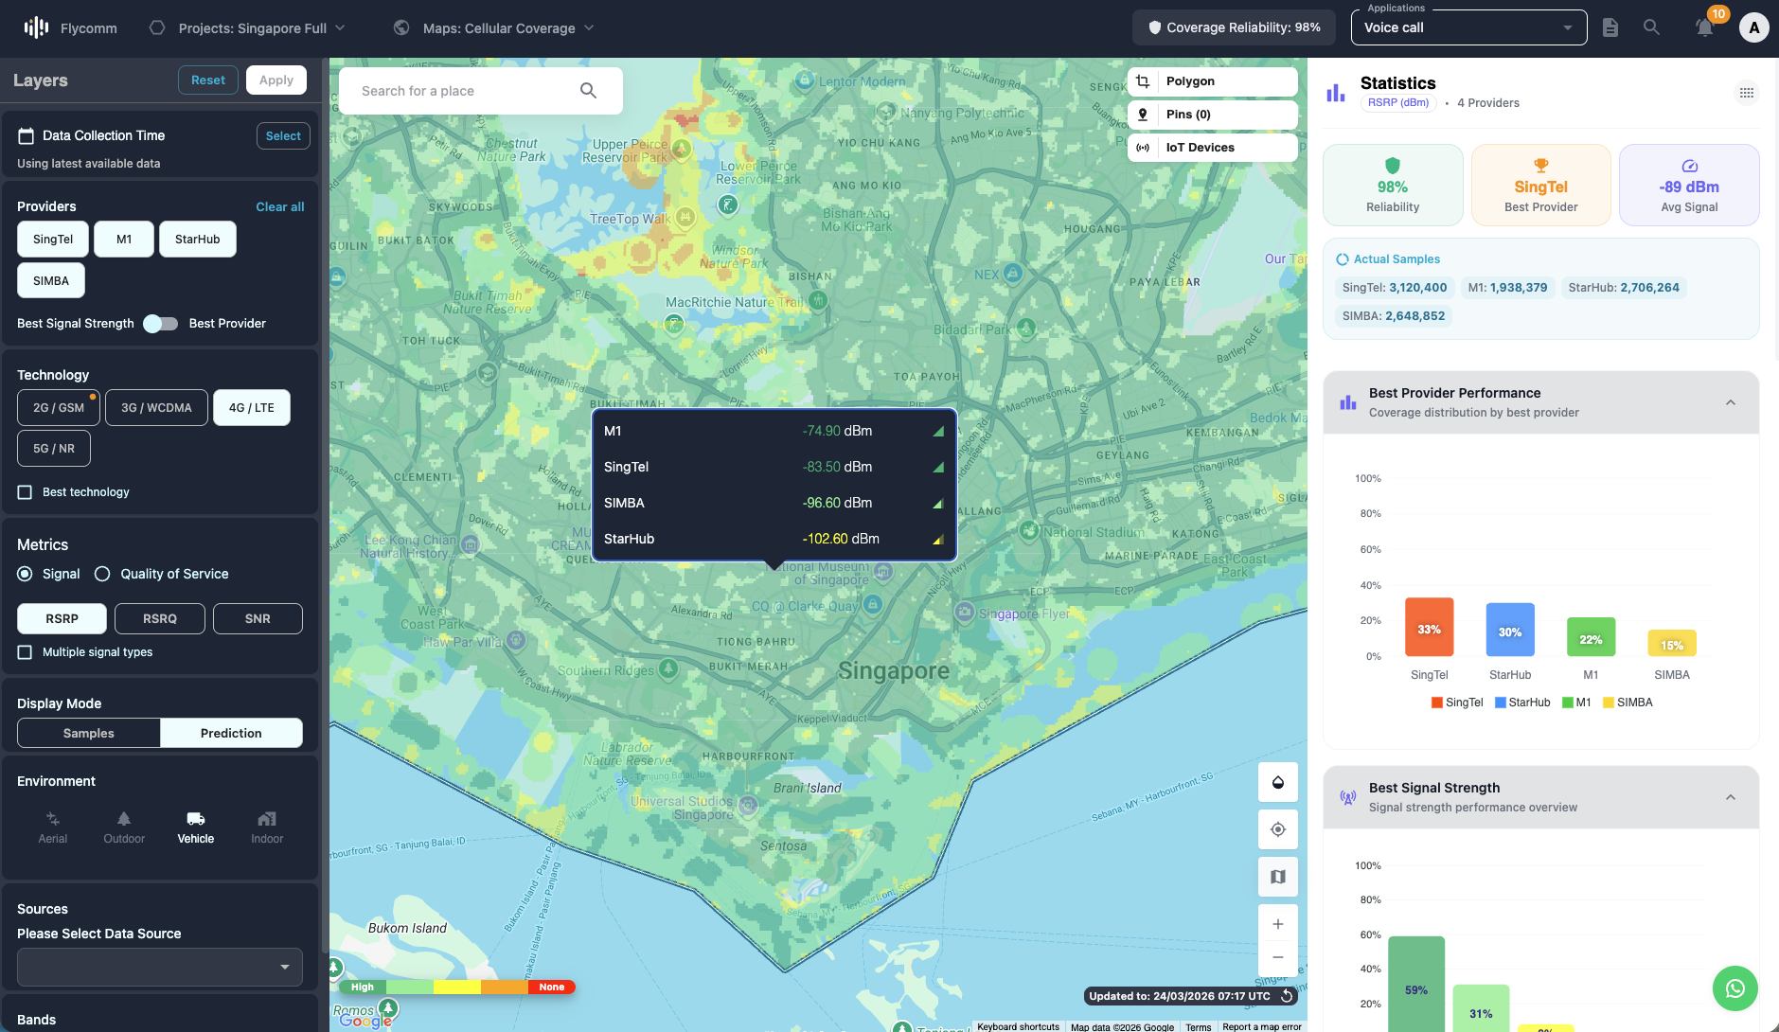Viewport: 1779px width, 1032px height.
Task: Check the Multiple signal types option
Action: tap(24, 651)
